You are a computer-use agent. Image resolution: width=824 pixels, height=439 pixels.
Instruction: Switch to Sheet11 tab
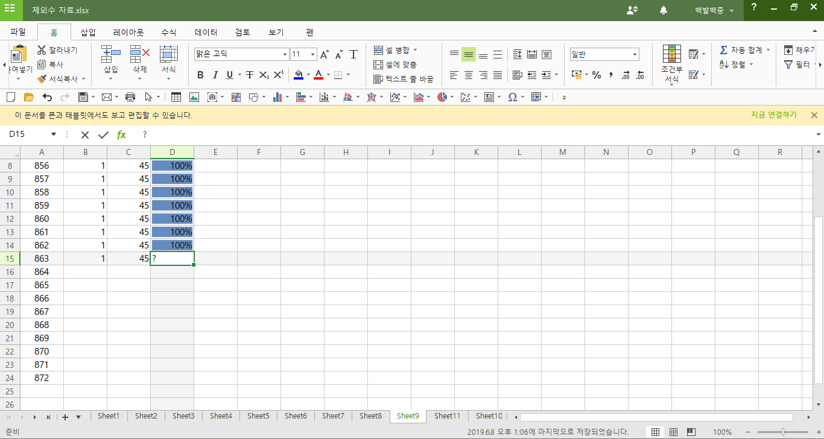tap(447, 416)
